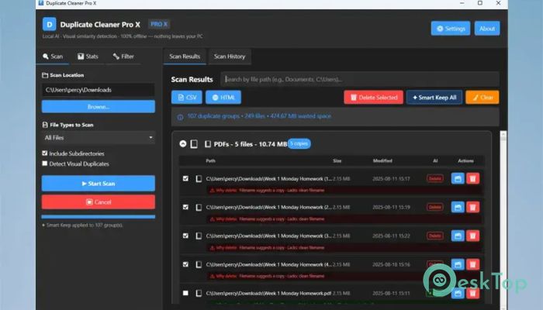
Task: Click file icon next to Week 1 Monday Homework (2
Action: point(199,207)
